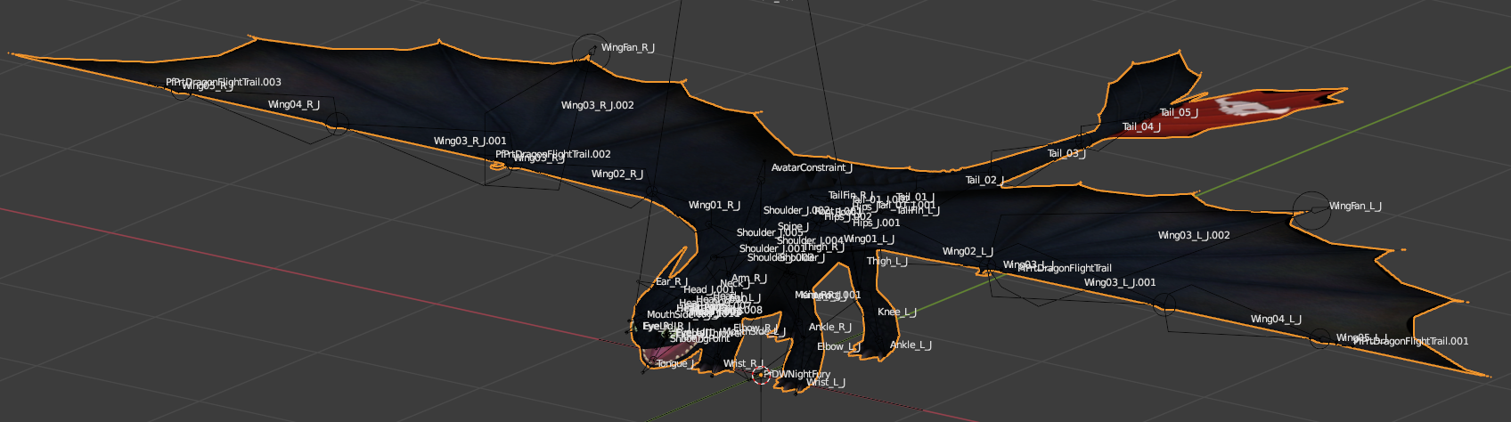Click the PfPrtDragonFlightTrail.001 label
This screenshot has width=1511, height=422.
[1411, 342]
